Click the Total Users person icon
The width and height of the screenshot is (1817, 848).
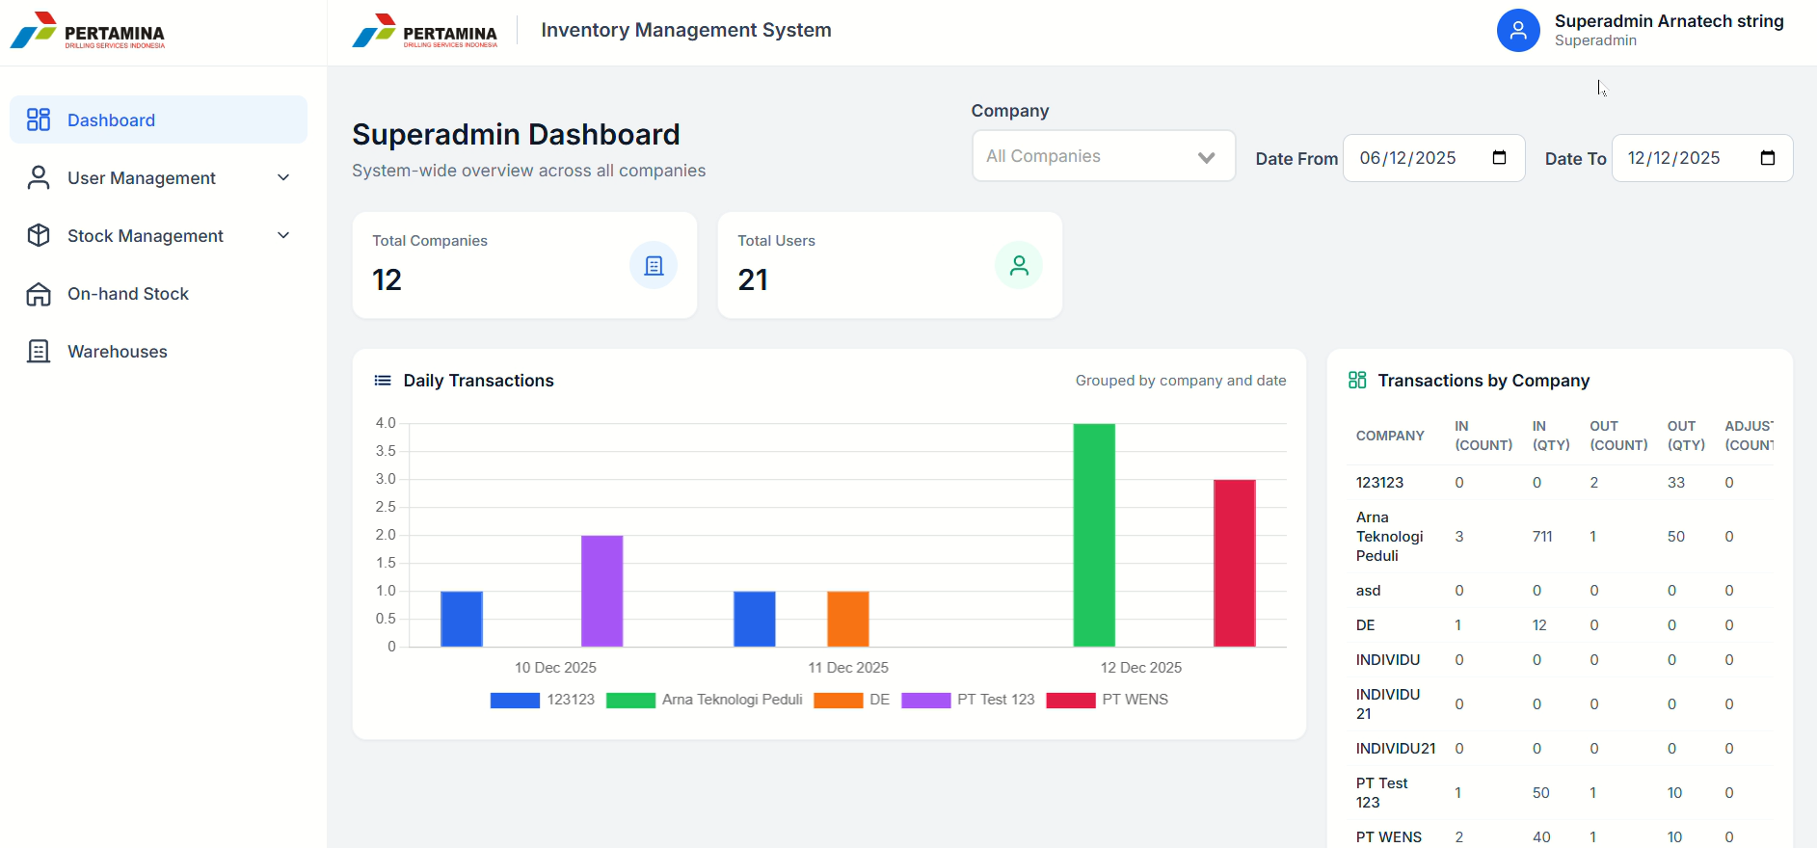tap(1019, 265)
